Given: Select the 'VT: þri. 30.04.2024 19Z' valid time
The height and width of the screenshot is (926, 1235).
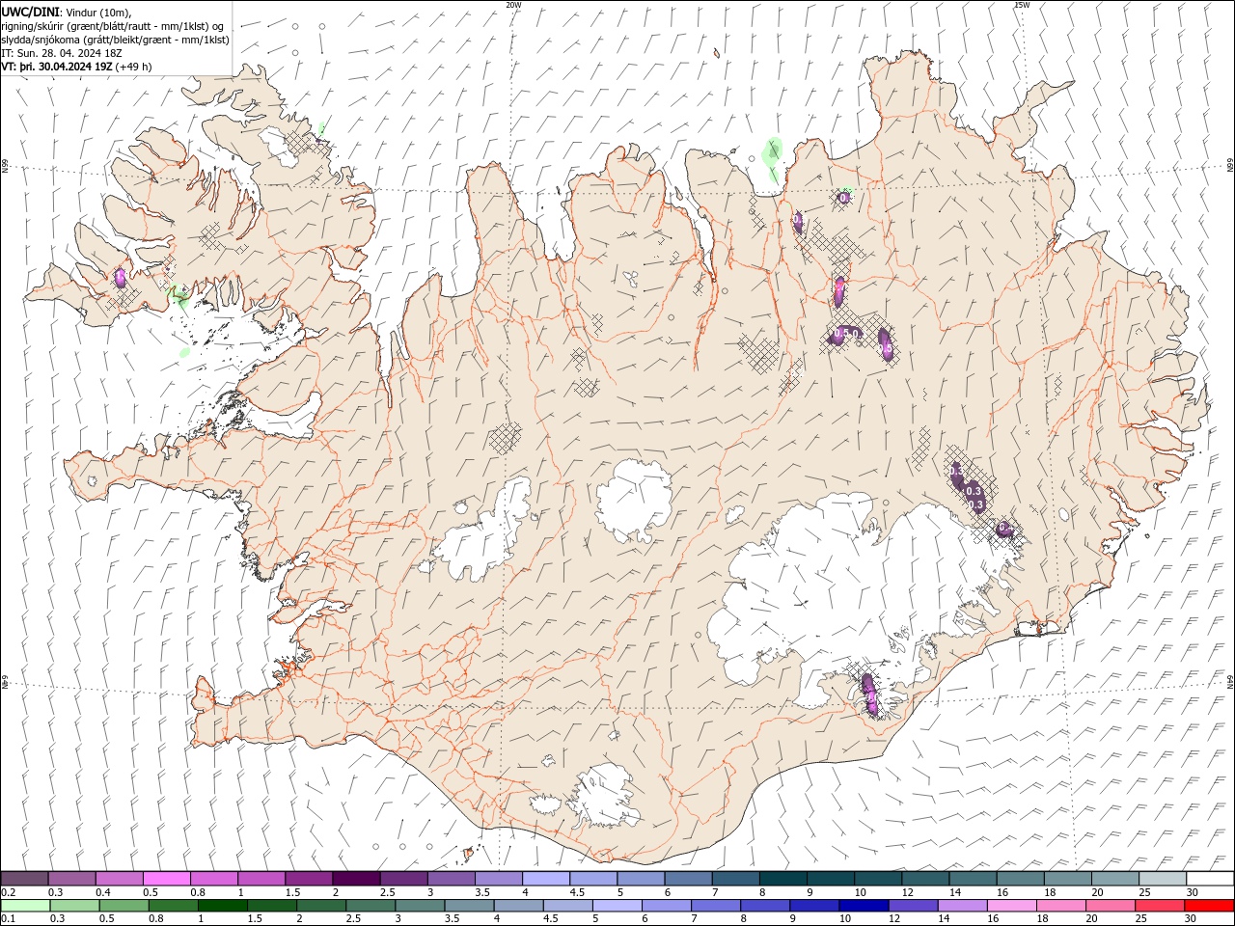Looking at the screenshot, I should pos(57,67).
